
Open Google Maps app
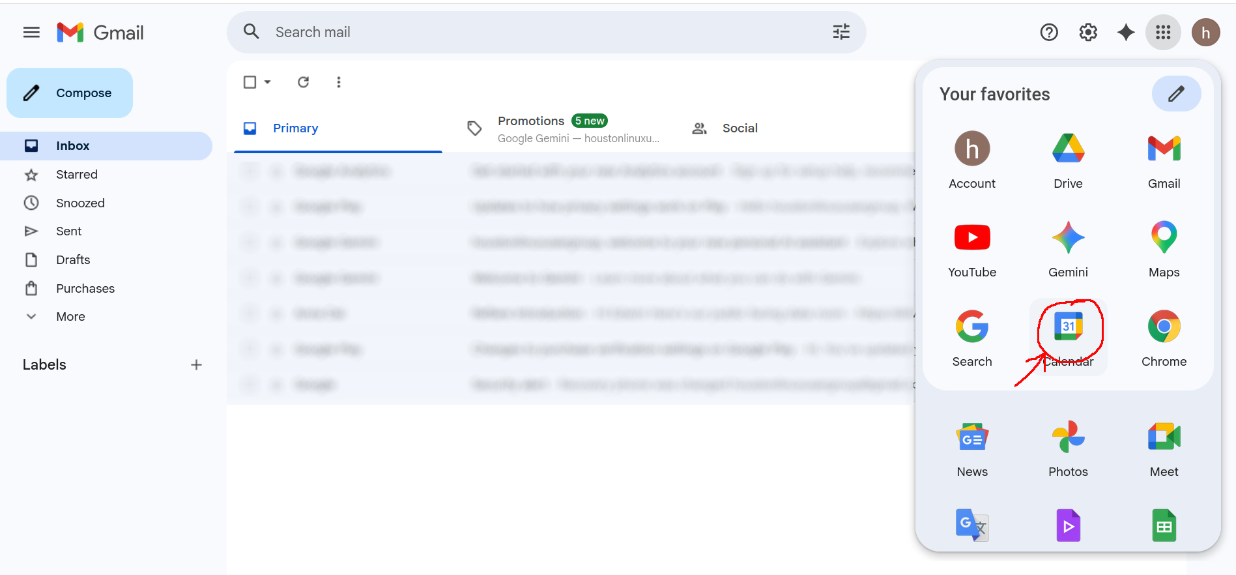[x=1164, y=249]
